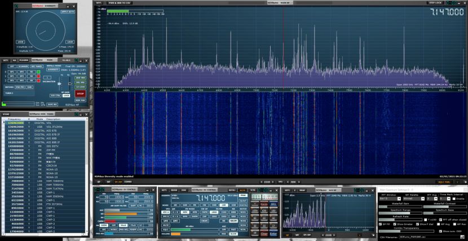Toggle the Time Mark Interval Enable checkbox
Screen dimensions: 468x241
pos(454,199)
